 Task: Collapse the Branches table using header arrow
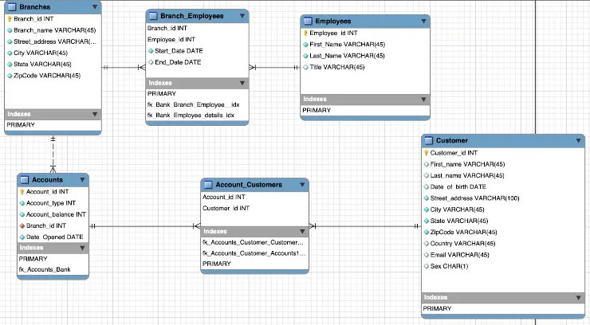[x=96, y=6]
